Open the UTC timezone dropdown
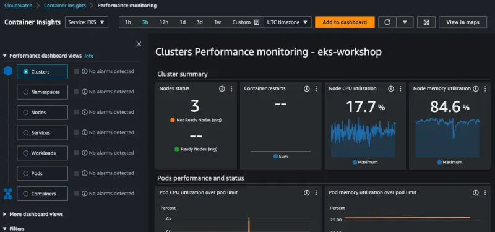This screenshot has height=232, width=495. tap(287, 22)
